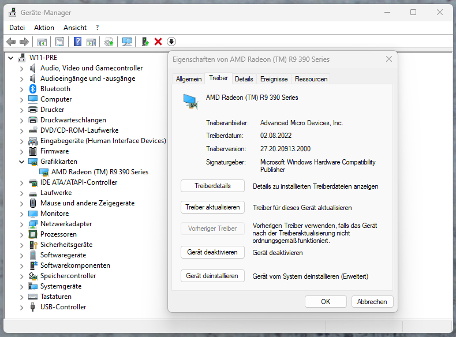
Task: Expand the Druckwarteschlangen category
Action: coord(21,121)
